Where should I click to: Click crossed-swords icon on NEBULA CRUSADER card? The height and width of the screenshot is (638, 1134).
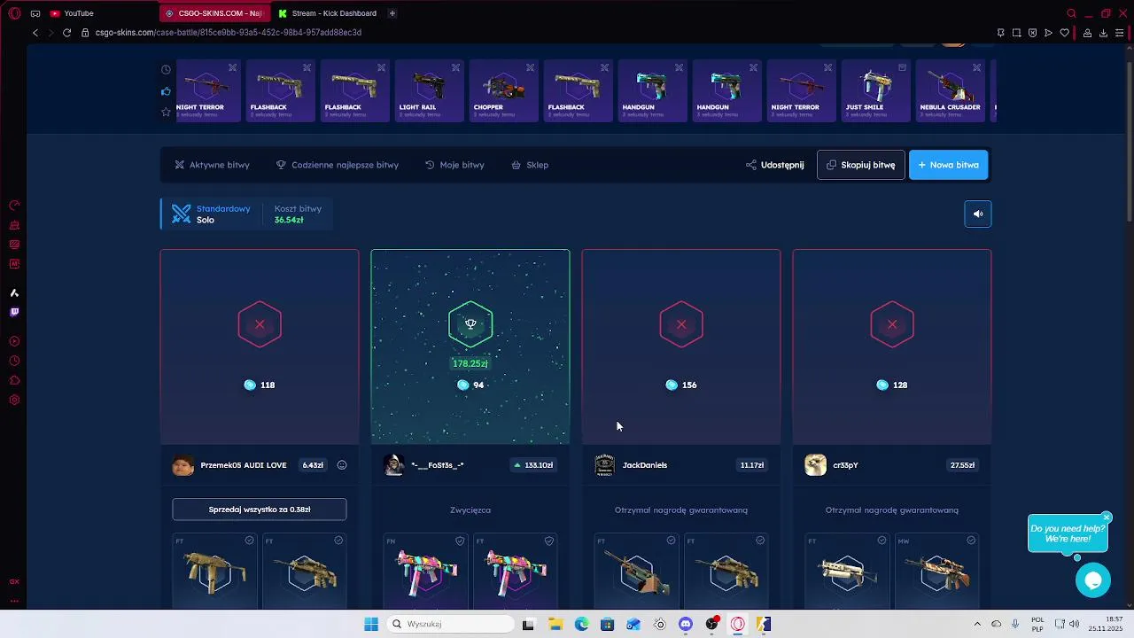[976, 67]
